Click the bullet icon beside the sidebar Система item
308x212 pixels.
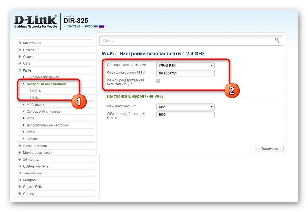pyautogui.click(x=20, y=194)
